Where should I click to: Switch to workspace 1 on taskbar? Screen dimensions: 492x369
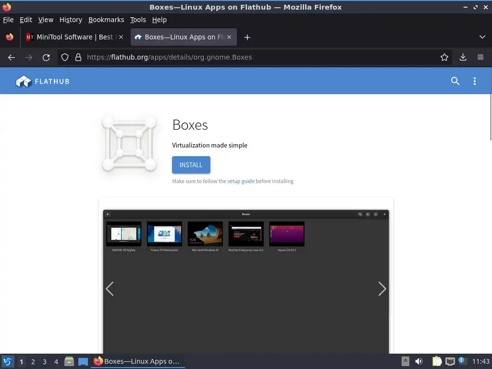coord(21,361)
